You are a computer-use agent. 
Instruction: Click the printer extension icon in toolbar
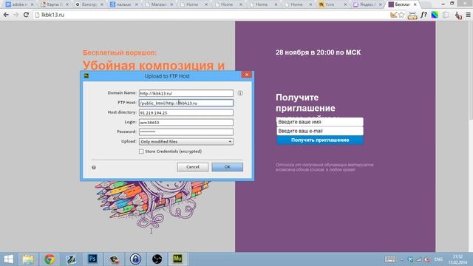click(412, 16)
